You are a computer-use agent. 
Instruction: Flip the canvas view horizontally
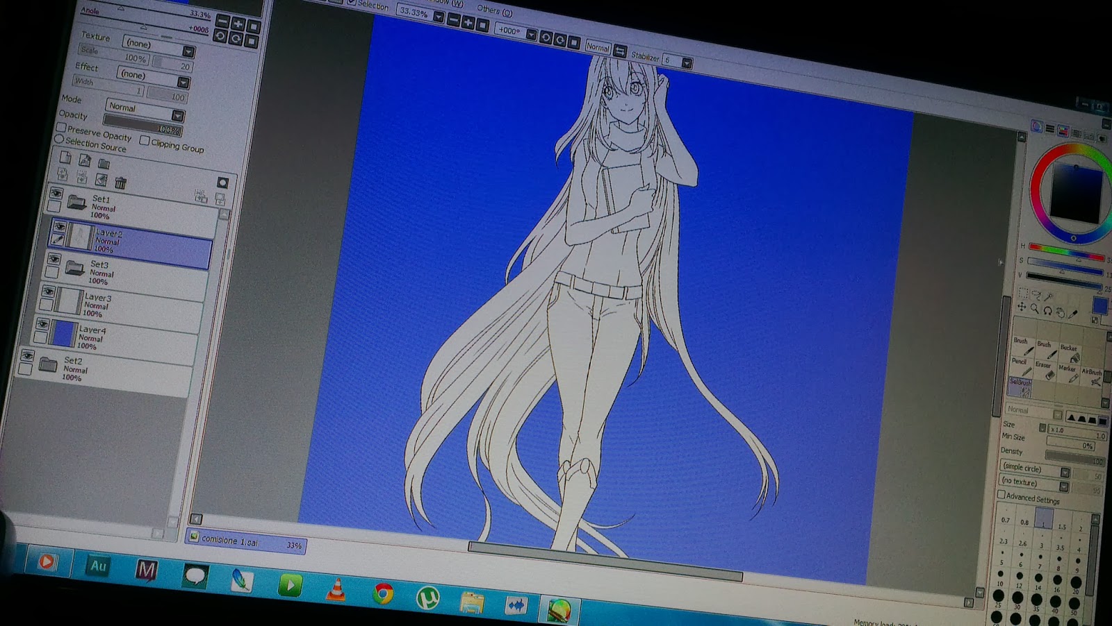point(620,51)
